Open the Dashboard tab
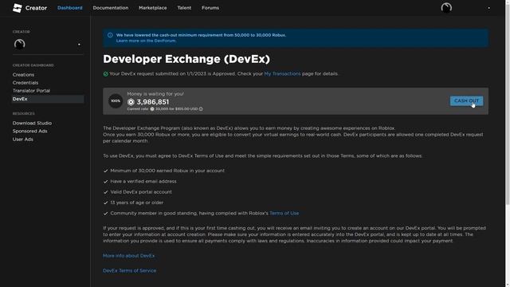510x287 pixels. tap(70, 8)
